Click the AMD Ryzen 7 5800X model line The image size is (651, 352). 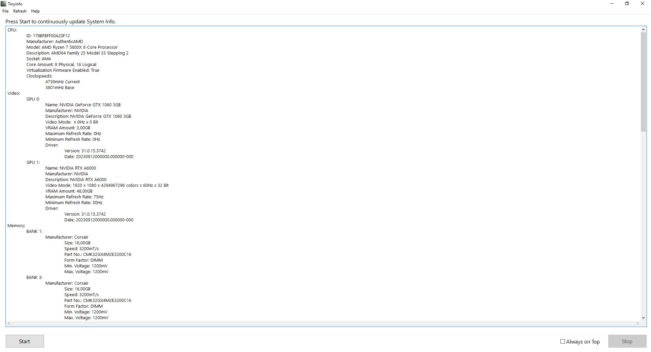pos(72,47)
